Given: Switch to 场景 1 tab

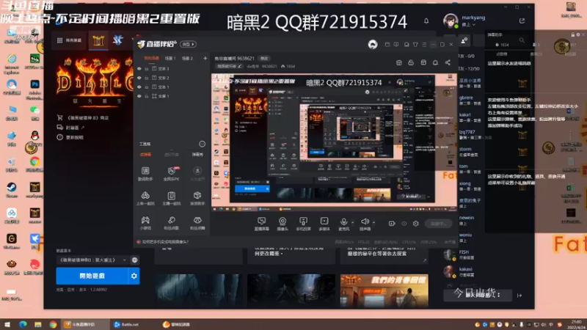Looking at the screenshot, I should (170, 59).
